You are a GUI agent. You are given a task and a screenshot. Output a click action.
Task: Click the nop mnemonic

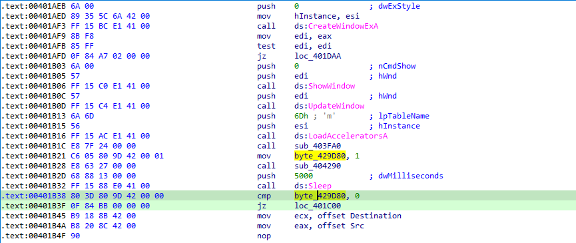point(264,236)
